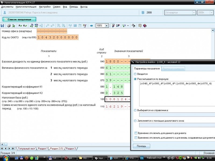Image resolution: width=215 pixels, height=161 pixels.
Task: Click the Print toolbar icon
Action: coord(9,25)
